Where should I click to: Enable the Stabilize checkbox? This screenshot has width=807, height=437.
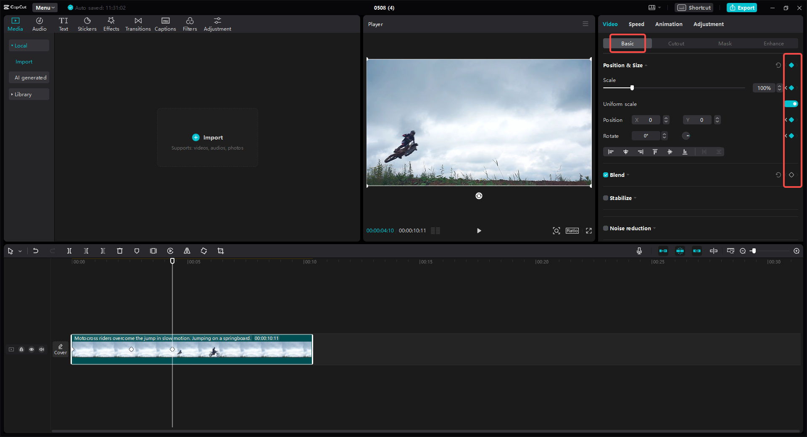coord(605,198)
